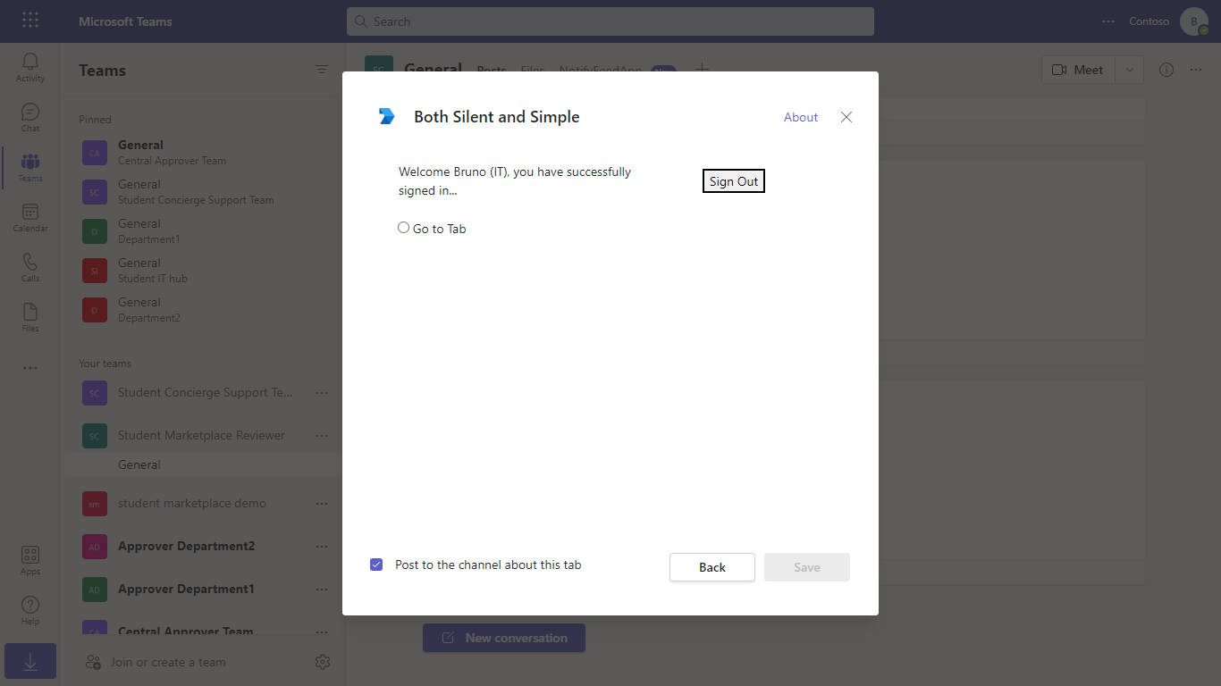Open pinned General of Central Approver Team
The height and width of the screenshot is (686, 1221).
click(x=202, y=152)
